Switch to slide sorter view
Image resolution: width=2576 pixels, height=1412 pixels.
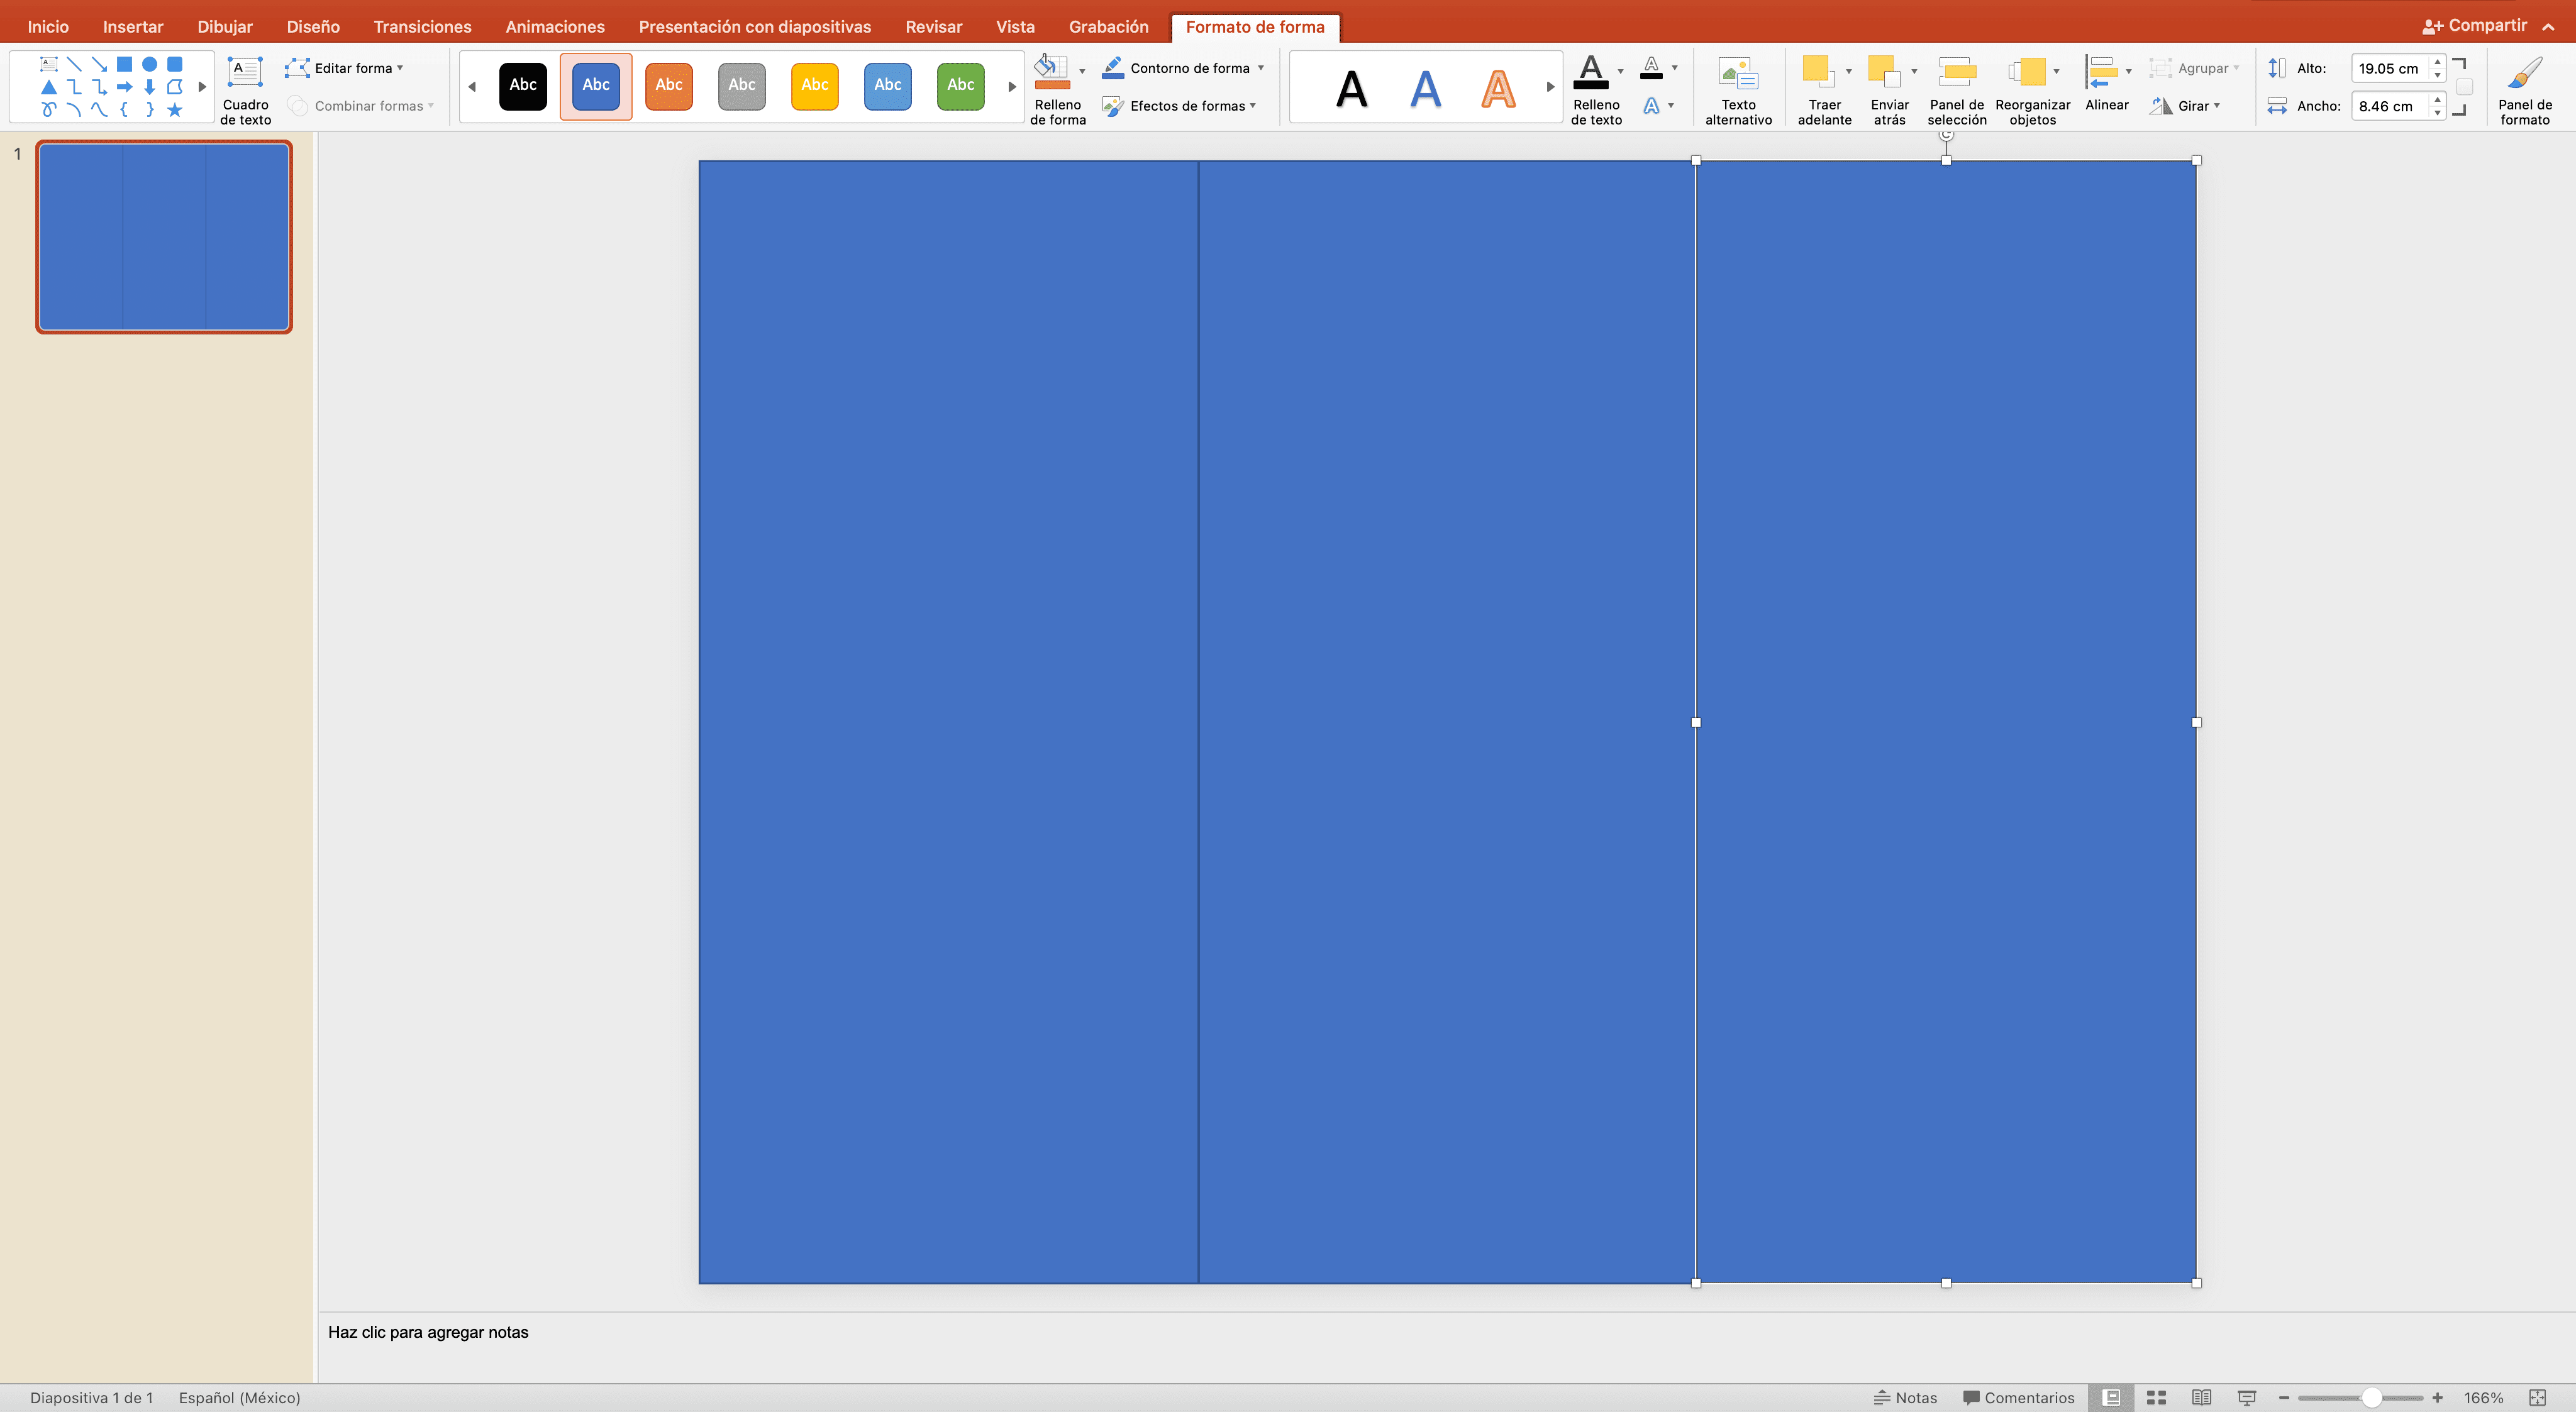tap(2156, 1397)
